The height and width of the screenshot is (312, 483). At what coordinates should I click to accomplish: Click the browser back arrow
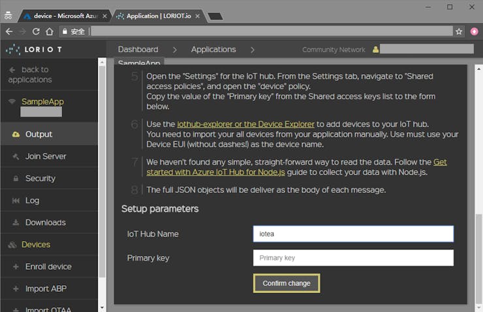(x=9, y=31)
